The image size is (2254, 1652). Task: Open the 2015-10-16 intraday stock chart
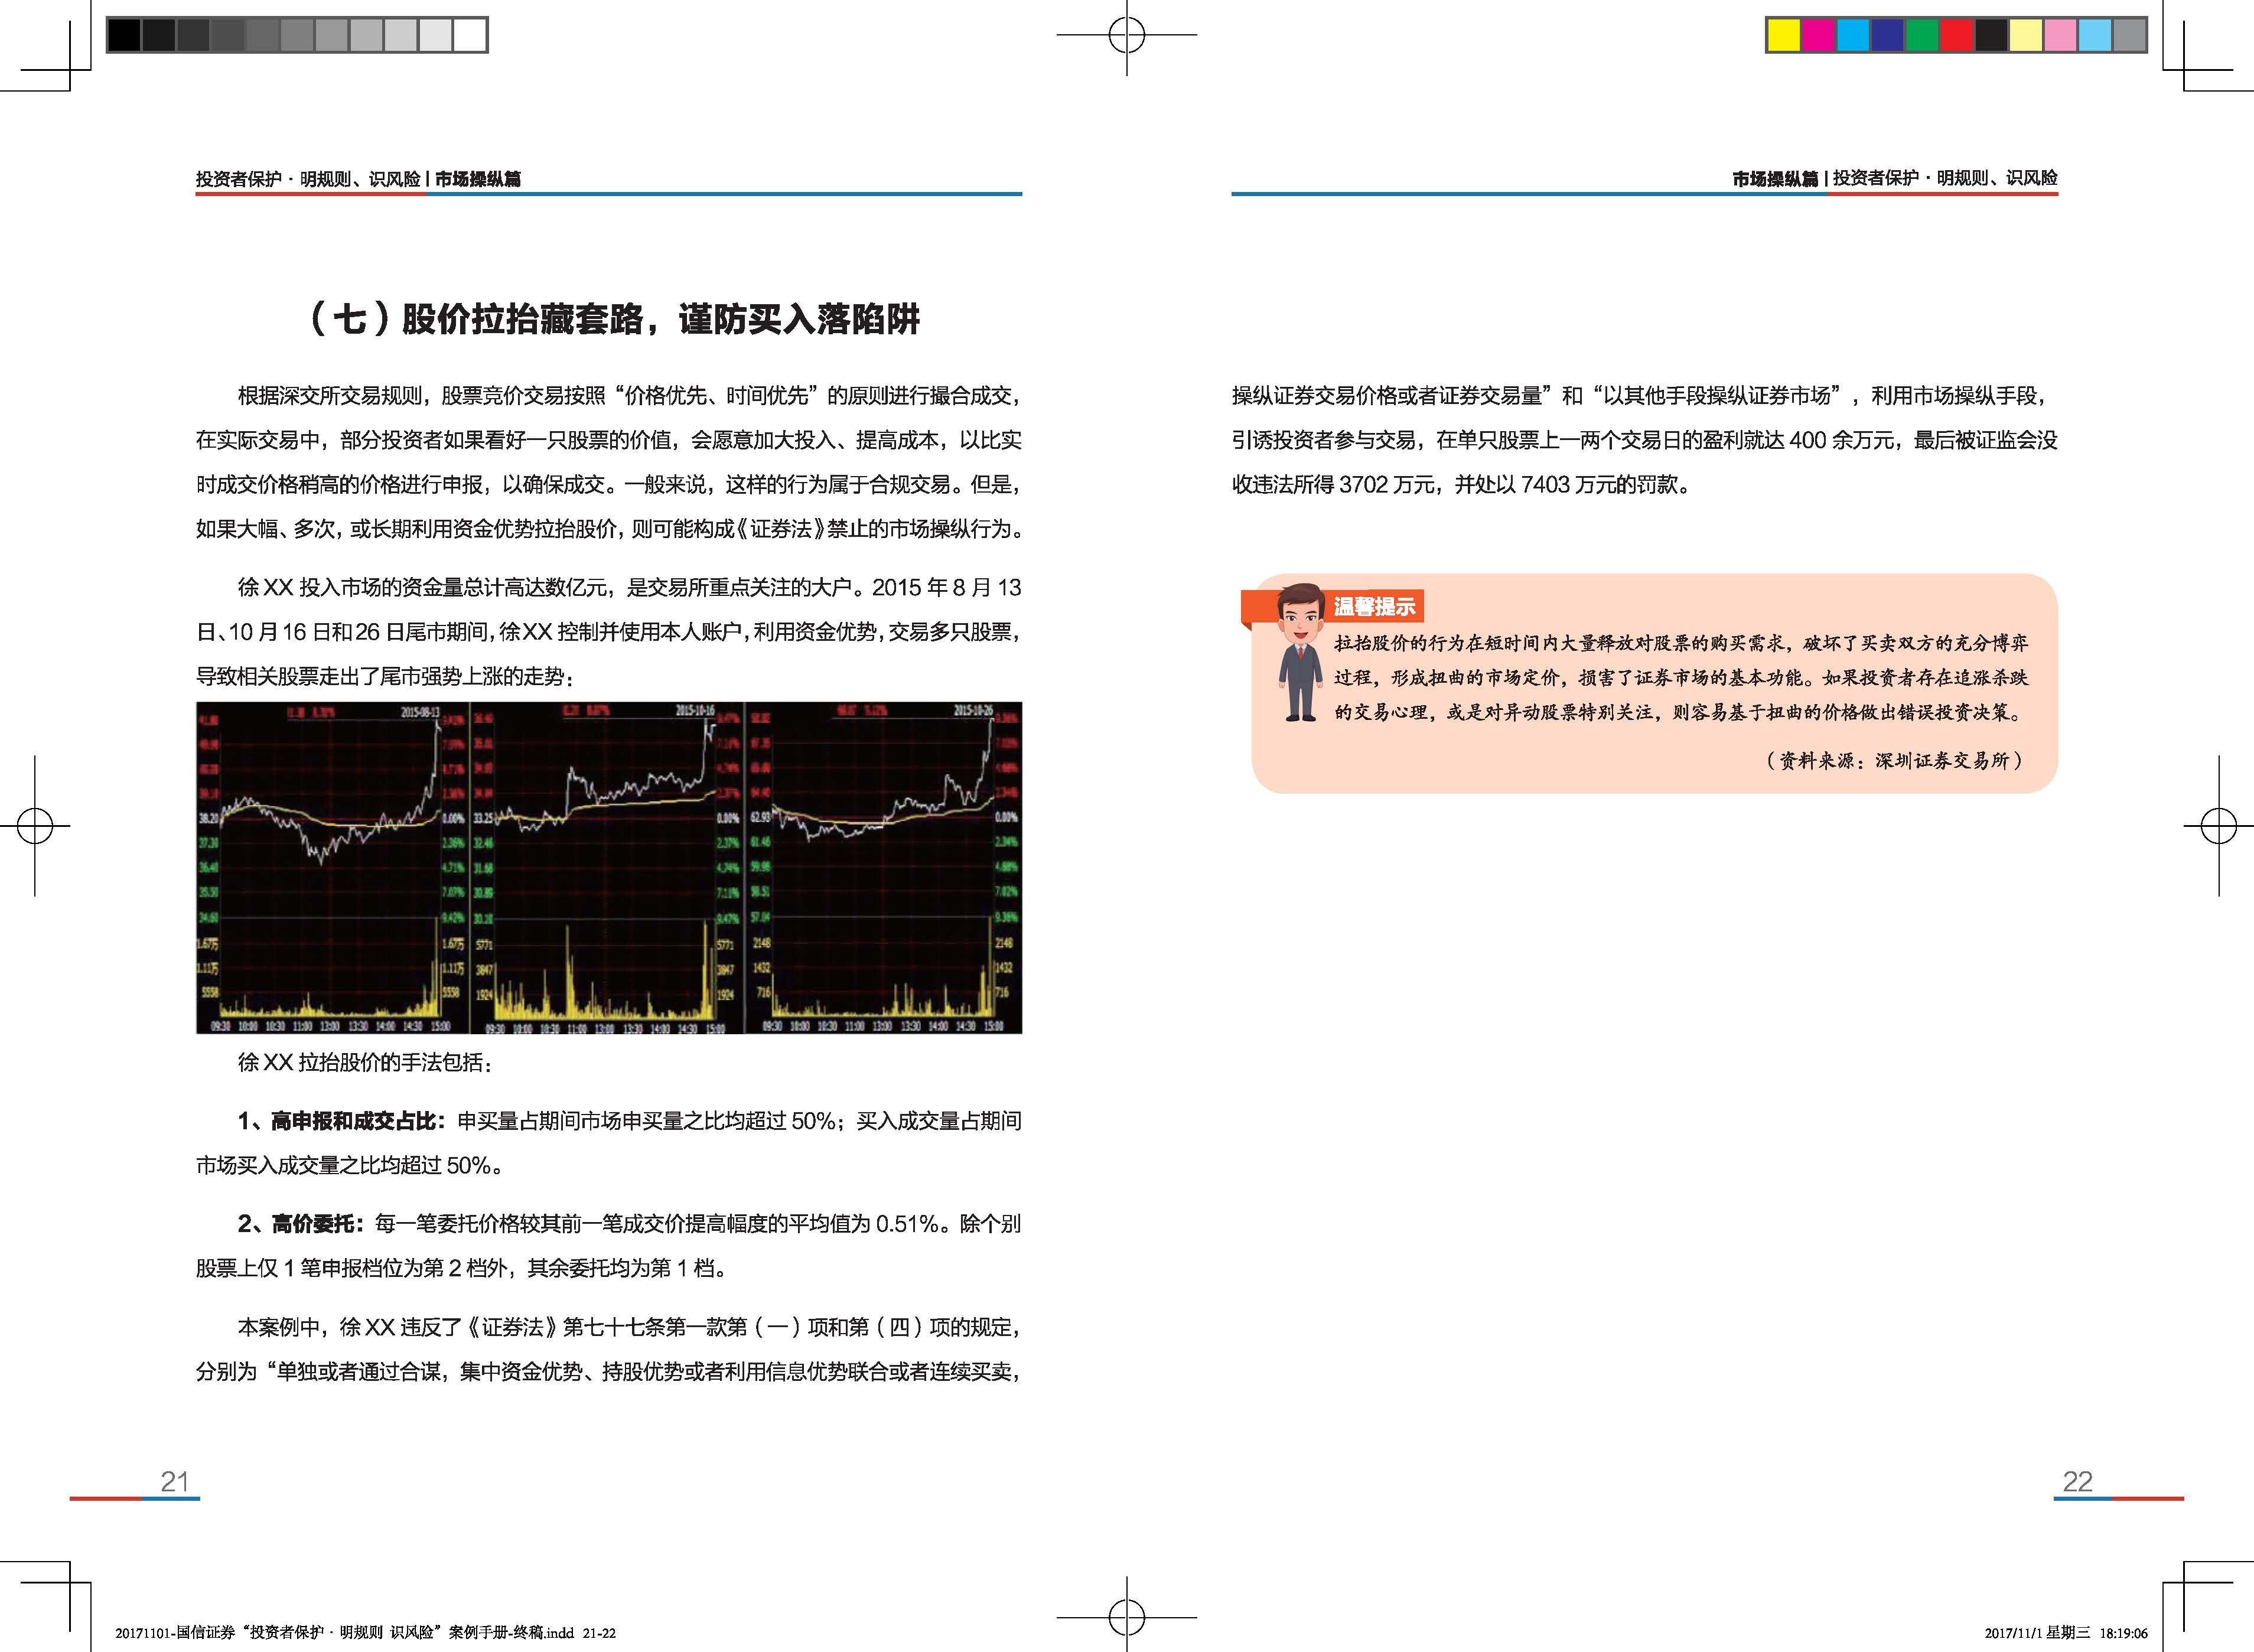click(x=608, y=868)
